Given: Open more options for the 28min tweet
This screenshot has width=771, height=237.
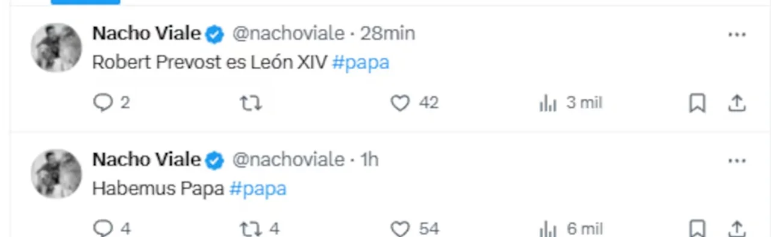Looking at the screenshot, I should pyautogui.click(x=737, y=35).
